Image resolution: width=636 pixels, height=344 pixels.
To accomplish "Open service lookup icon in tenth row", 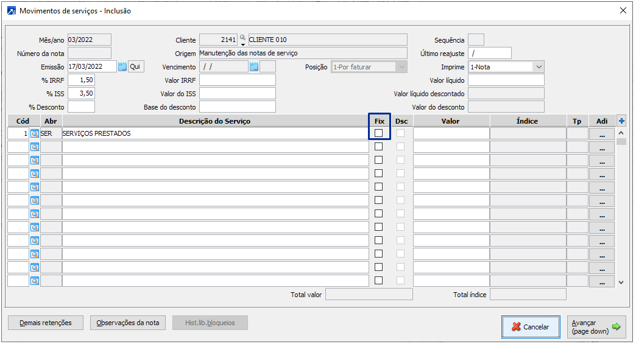I will pyautogui.click(x=35, y=254).
